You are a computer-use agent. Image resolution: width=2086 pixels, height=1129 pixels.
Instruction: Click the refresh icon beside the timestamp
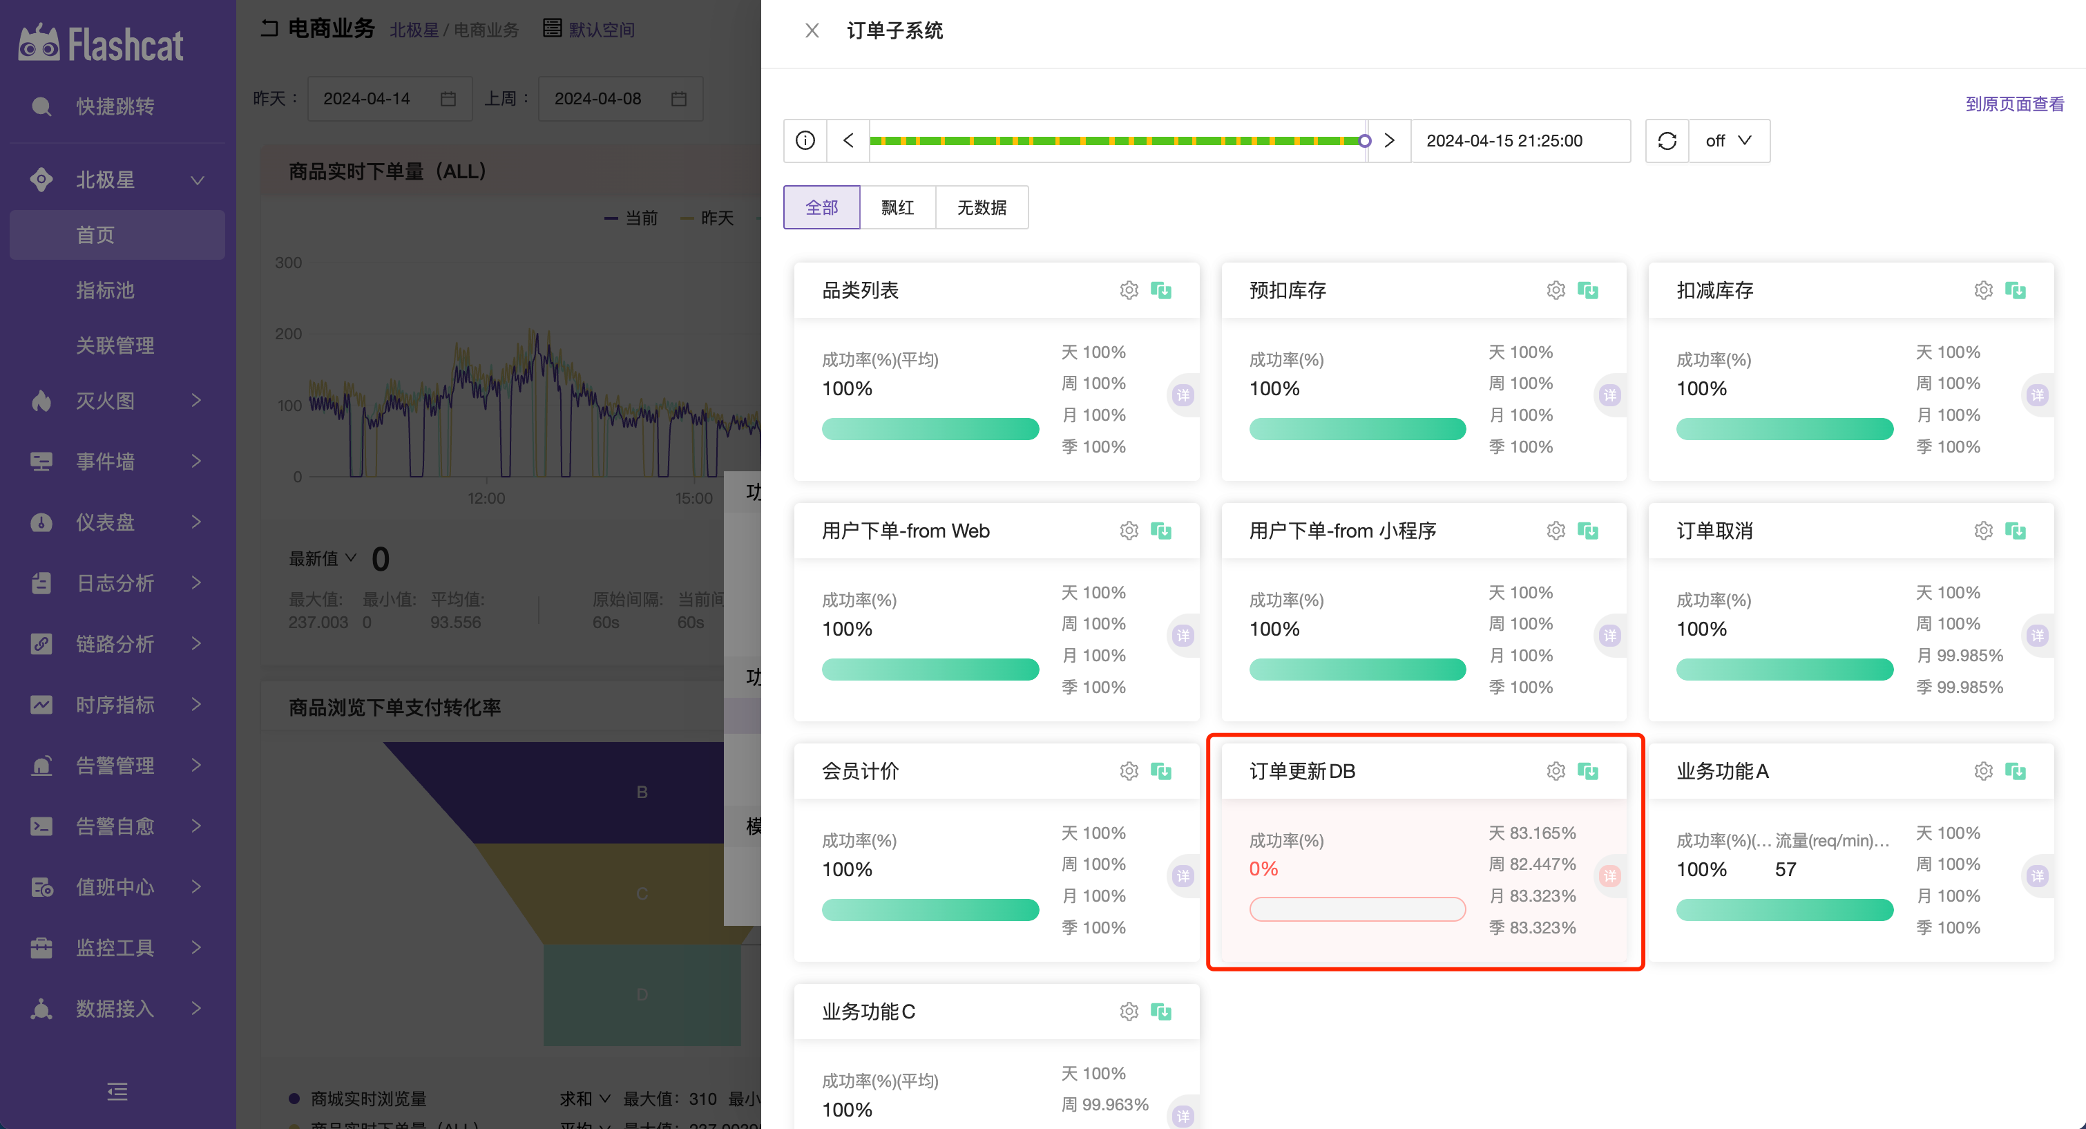tap(1667, 141)
